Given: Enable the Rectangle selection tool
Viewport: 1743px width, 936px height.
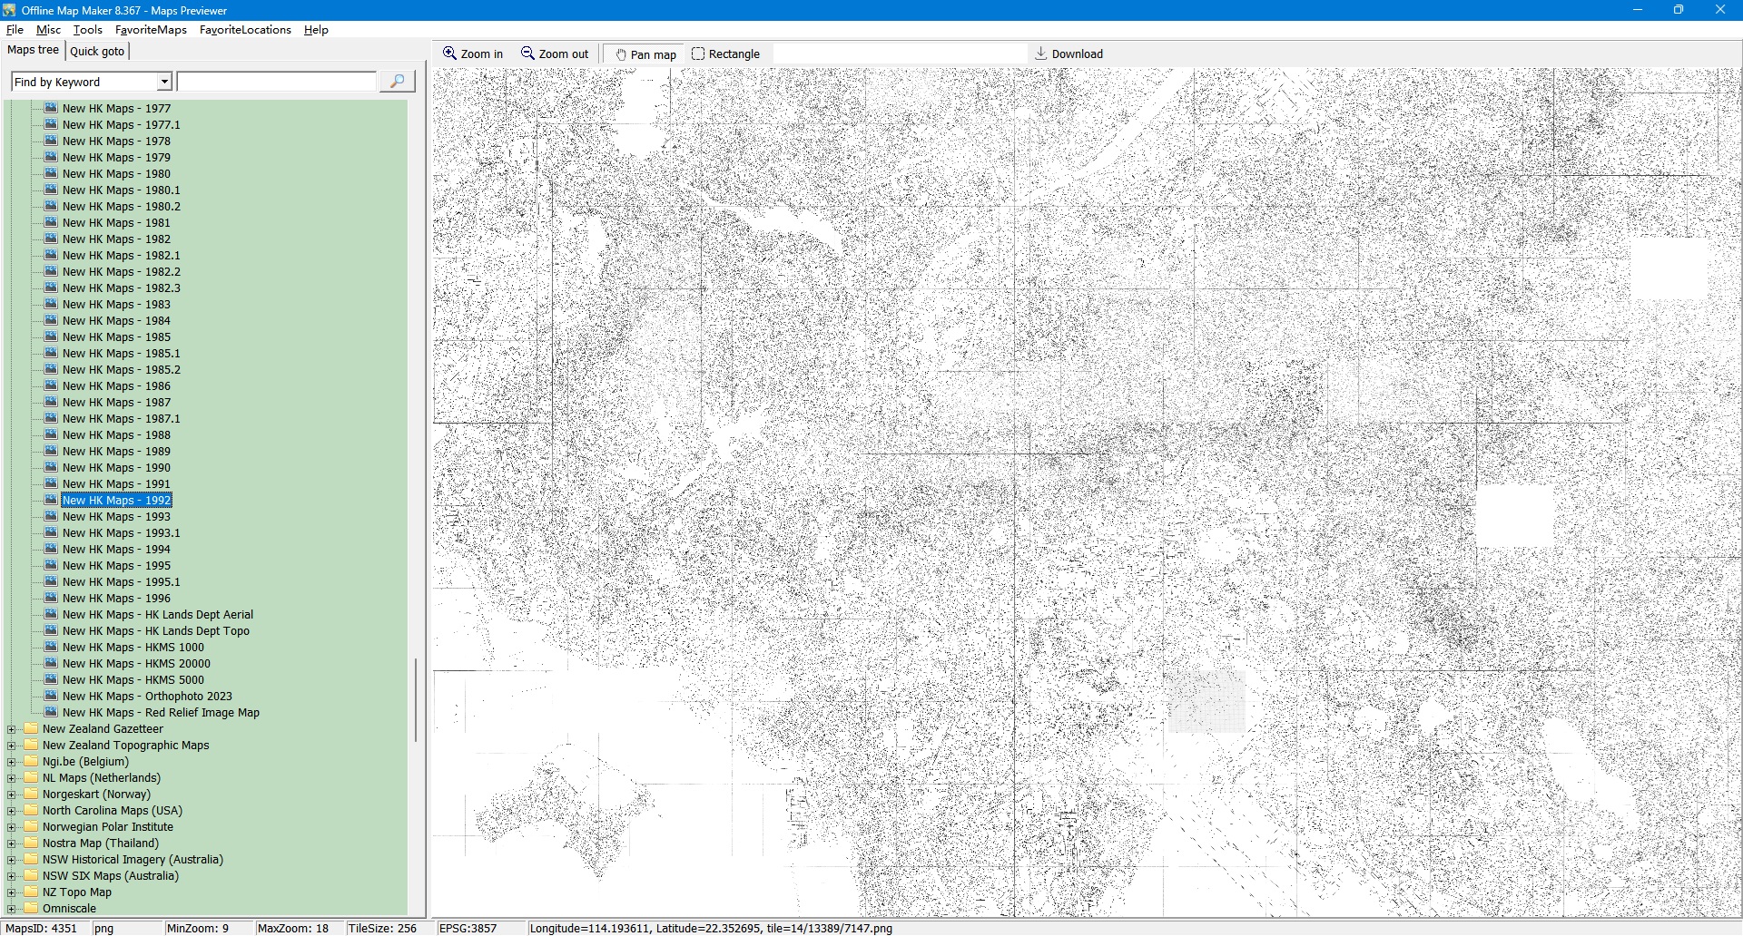Looking at the screenshot, I should 698,54.
